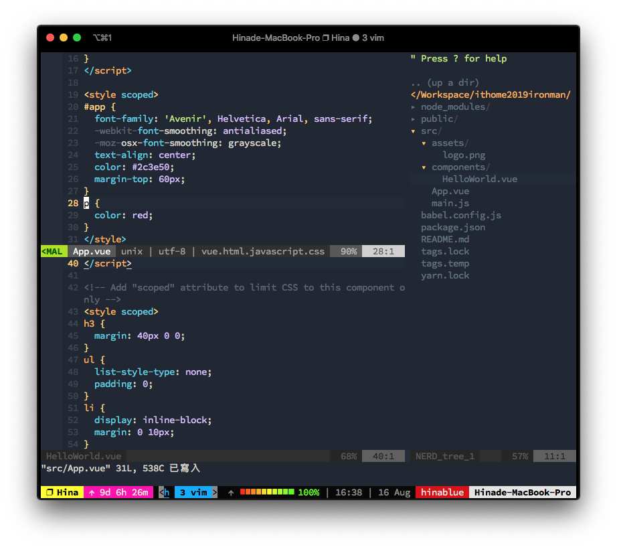This screenshot has width=617, height=549.
Task: Select yarn.lock file
Action: (445, 275)
